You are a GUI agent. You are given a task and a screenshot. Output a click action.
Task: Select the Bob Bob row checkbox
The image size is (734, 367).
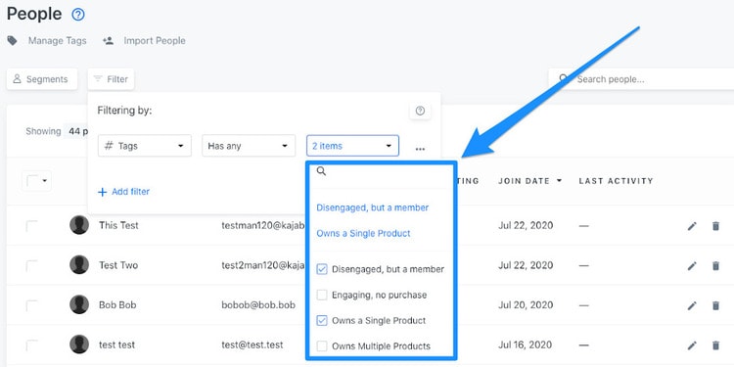pos(32,305)
